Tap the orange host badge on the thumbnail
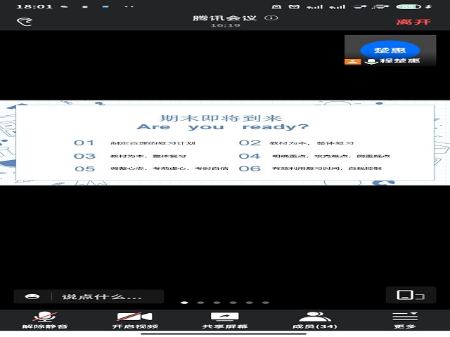Viewport: 450px width, 337px height. click(352, 62)
